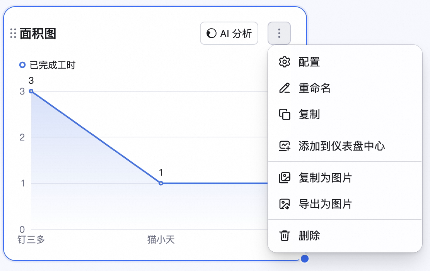Click the six-dot drag handle beside 面积图

(13, 34)
